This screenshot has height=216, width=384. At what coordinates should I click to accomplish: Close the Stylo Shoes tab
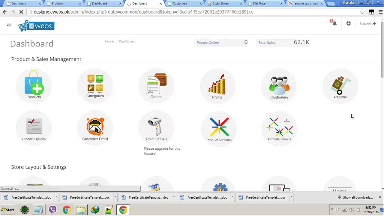241,4
